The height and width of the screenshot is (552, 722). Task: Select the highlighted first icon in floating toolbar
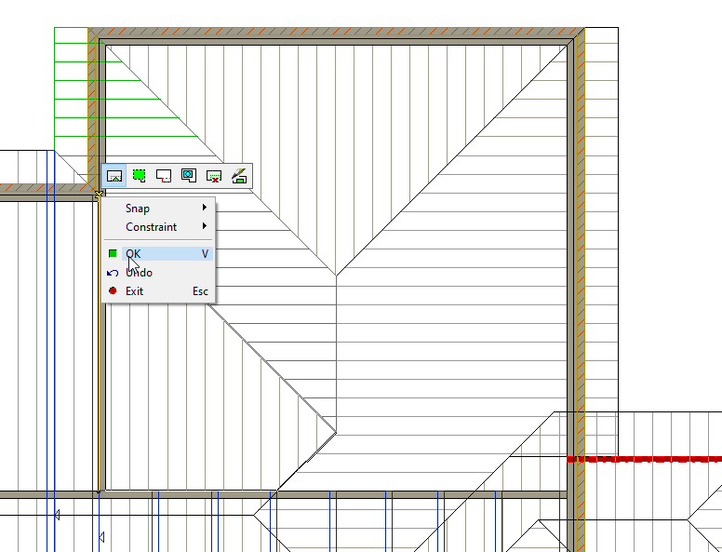click(114, 175)
